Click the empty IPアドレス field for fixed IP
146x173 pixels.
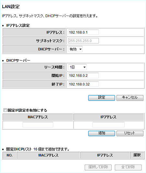(x=108, y=125)
